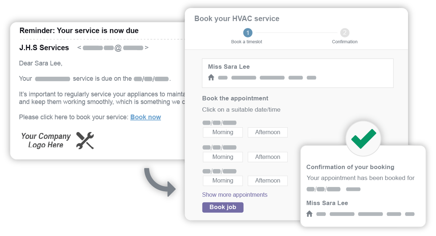Pick the Morning slot for the second date
Screen dimensions: 436x236
pyautogui.click(x=223, y=157)
